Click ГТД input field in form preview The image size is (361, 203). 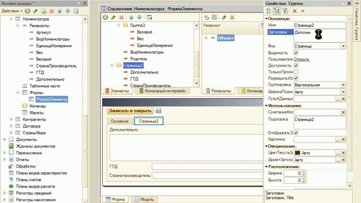tap(207, 166)
